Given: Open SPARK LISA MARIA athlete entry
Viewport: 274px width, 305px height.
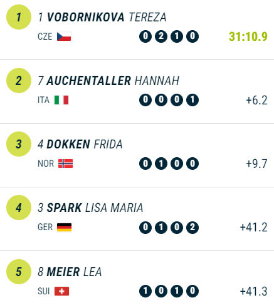Looking at the screenshot, I should point(90,208).
